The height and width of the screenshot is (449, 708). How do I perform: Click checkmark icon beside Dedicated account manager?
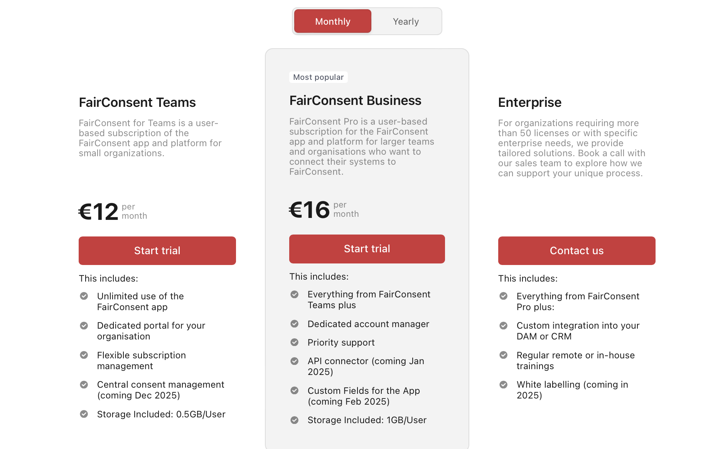tap(295, 324)
